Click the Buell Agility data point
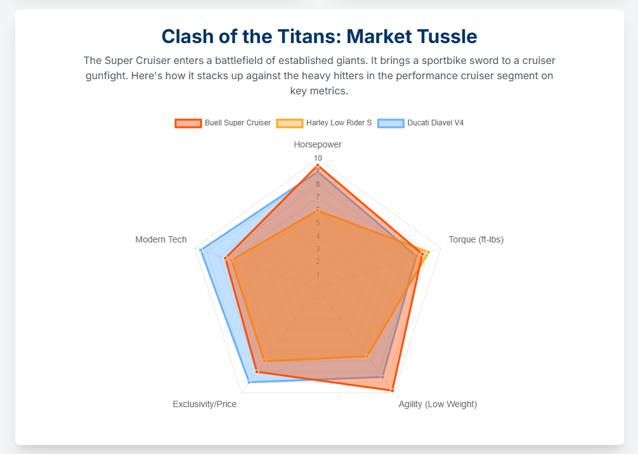 [393, 390]
